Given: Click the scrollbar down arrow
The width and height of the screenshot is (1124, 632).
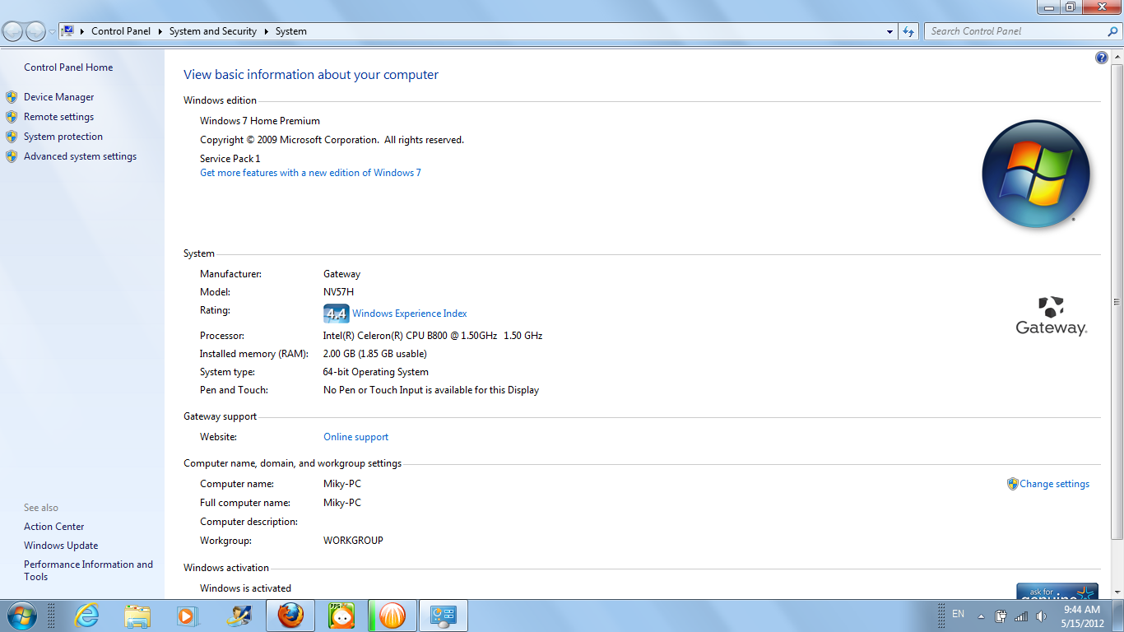Looking at the screenshot, I should coord(1117,592).
